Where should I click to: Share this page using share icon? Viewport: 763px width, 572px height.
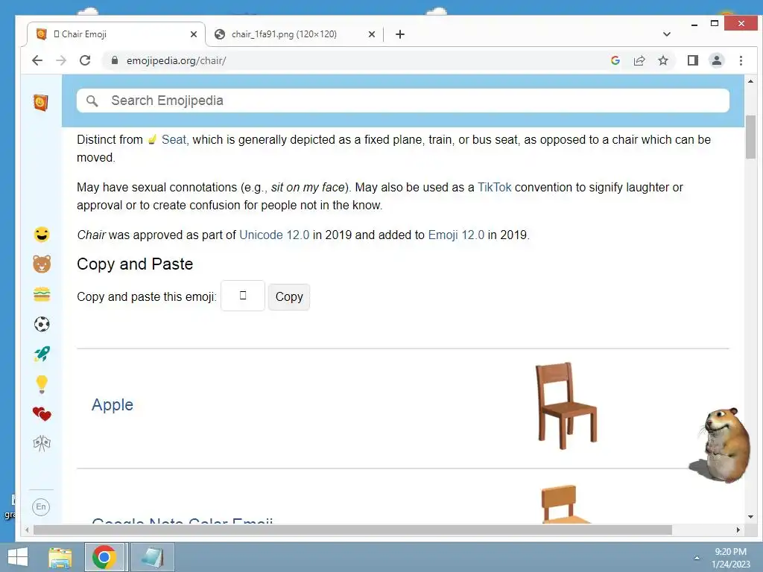click(639, 60)
